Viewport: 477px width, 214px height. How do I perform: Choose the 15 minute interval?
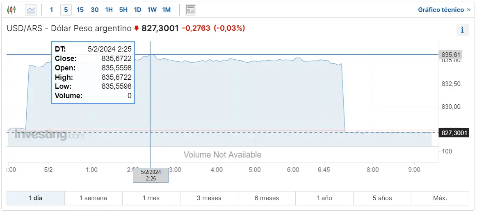point(80,10)
